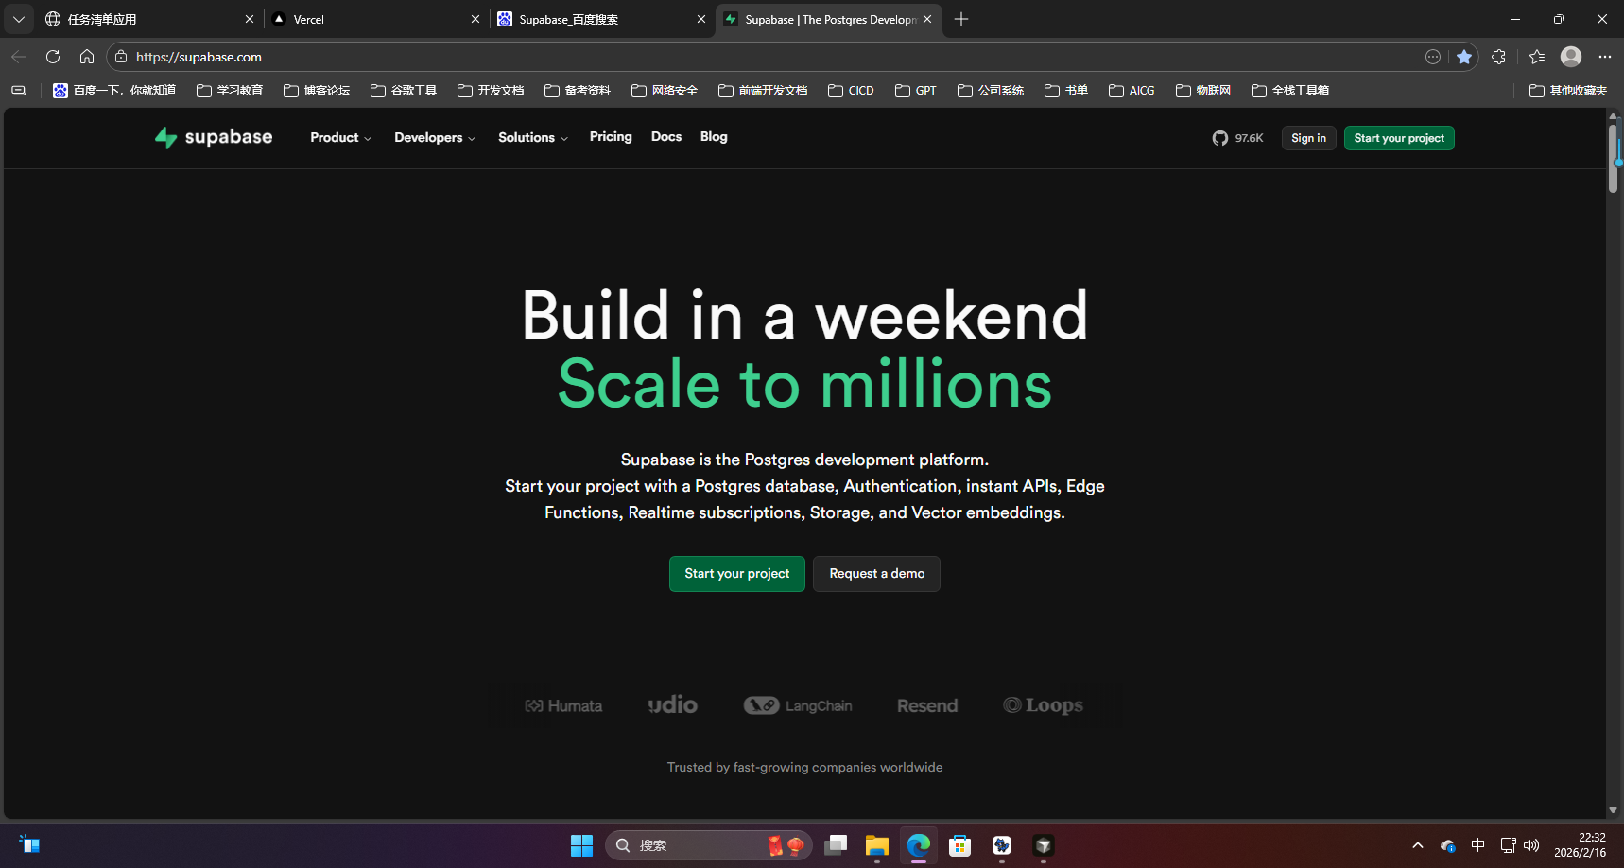Click hero Start your project button
Screen dimensions: 1624x868
737,574
